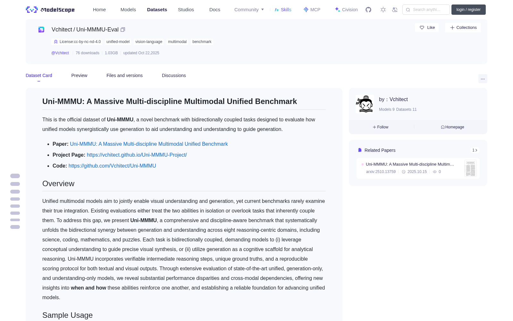Viewport: 513px width, 321px height.
Task: Click the by: Vchitect author name
Action: tap(393, 100)
